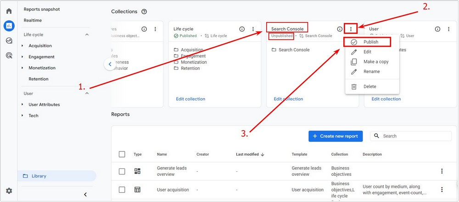Open the Explore icon in left rail
Image resolution: width=459 pixels, height=202 pixels.
(9, 40)
